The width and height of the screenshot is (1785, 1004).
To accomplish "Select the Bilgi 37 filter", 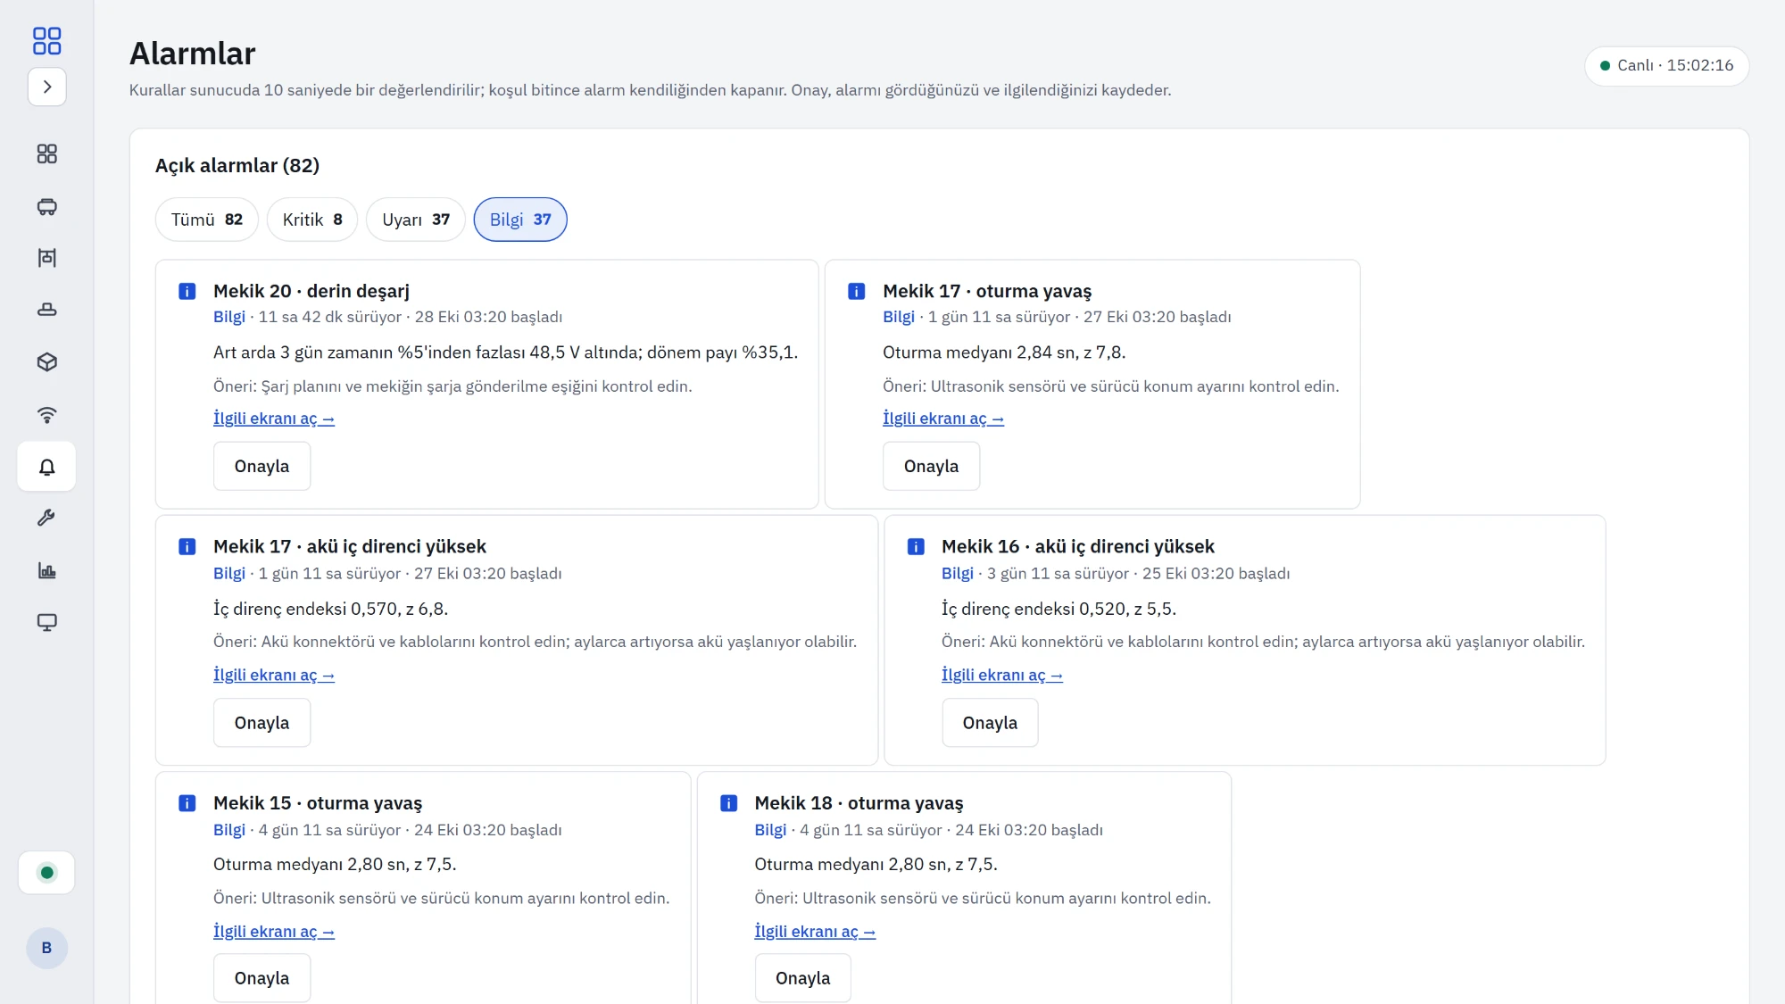I will [520, 220].
